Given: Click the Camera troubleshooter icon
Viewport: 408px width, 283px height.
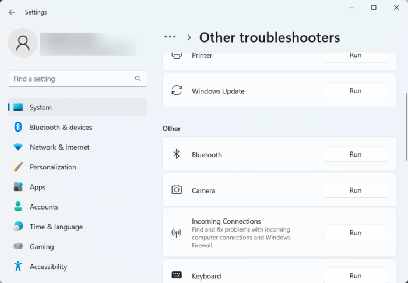Looking at the screenshot, I should (176, 190).
